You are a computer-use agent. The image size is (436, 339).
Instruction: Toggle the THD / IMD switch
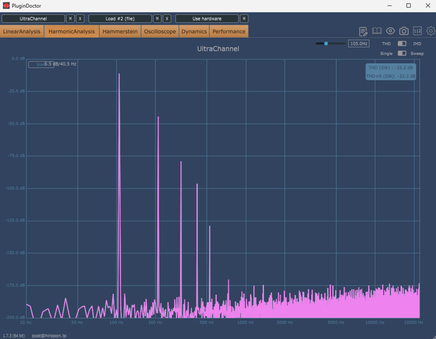pyautogui.click(x=402, y=43)
